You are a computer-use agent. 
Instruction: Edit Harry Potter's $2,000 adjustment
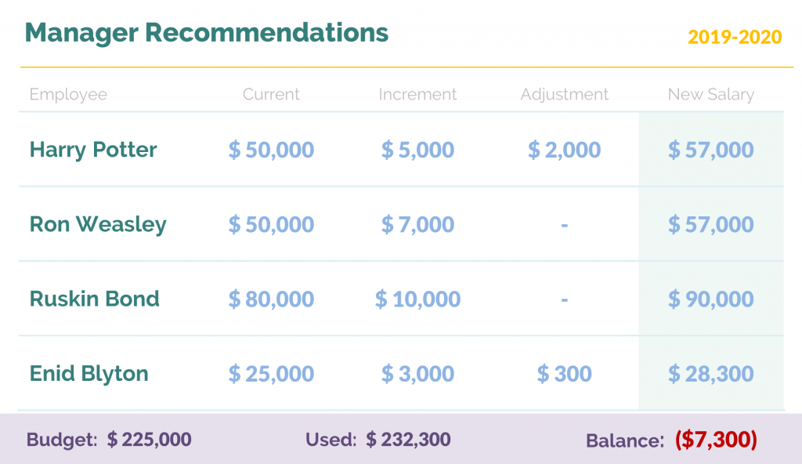[x=564, y=150]
